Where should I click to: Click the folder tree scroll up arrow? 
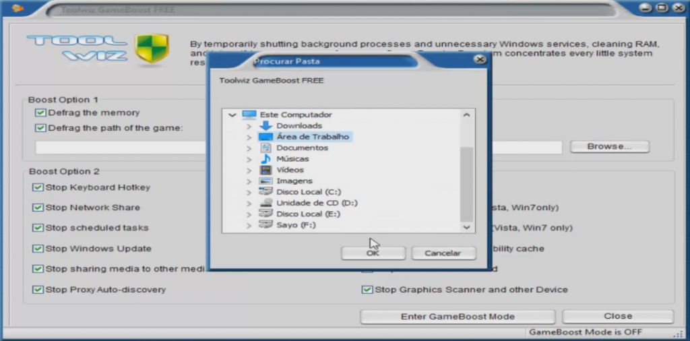point(467,115)
